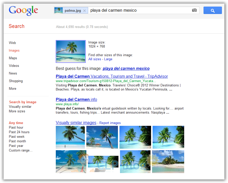The height and width of the screenshot is (183, 228).
Task: Open the Web search category
Action: (12, 43)
